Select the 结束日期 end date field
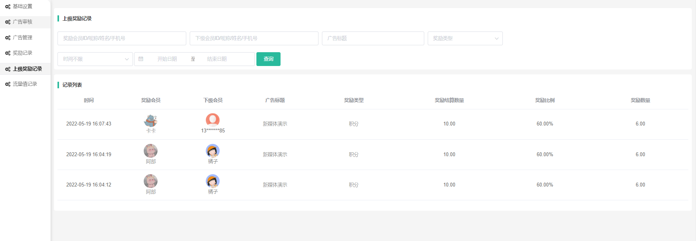Screen dimensions: 696x241 tap(217, 59)
